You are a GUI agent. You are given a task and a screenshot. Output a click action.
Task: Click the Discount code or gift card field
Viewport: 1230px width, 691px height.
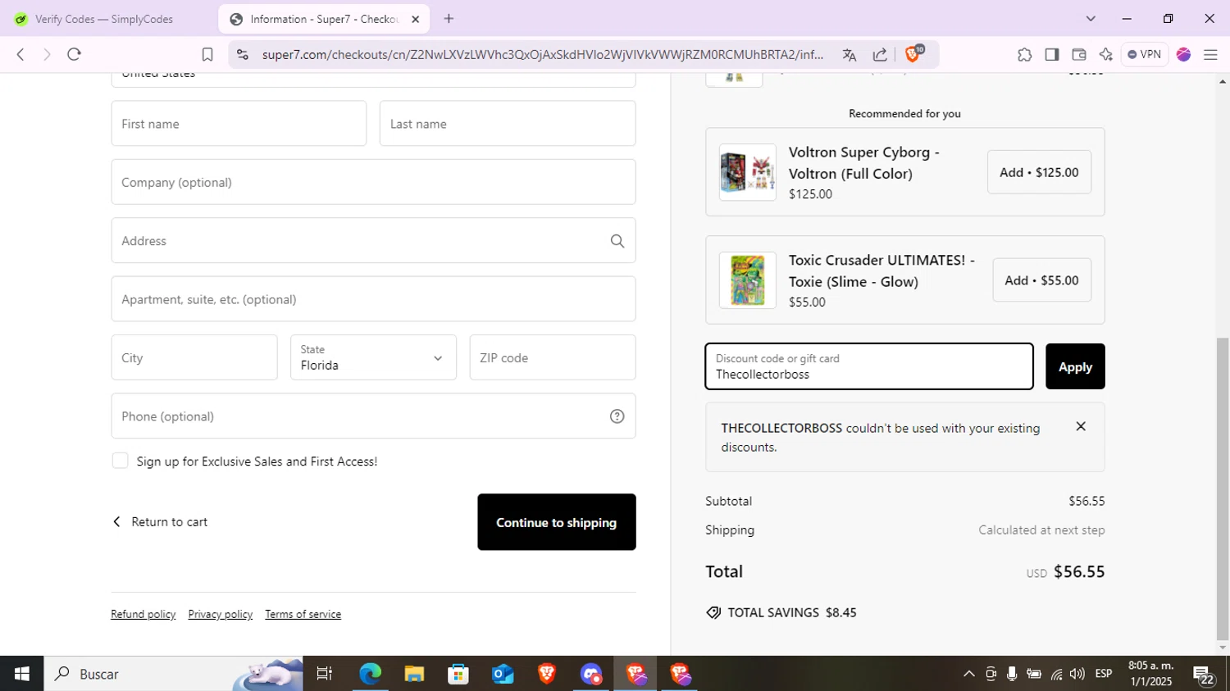[869, 366]
